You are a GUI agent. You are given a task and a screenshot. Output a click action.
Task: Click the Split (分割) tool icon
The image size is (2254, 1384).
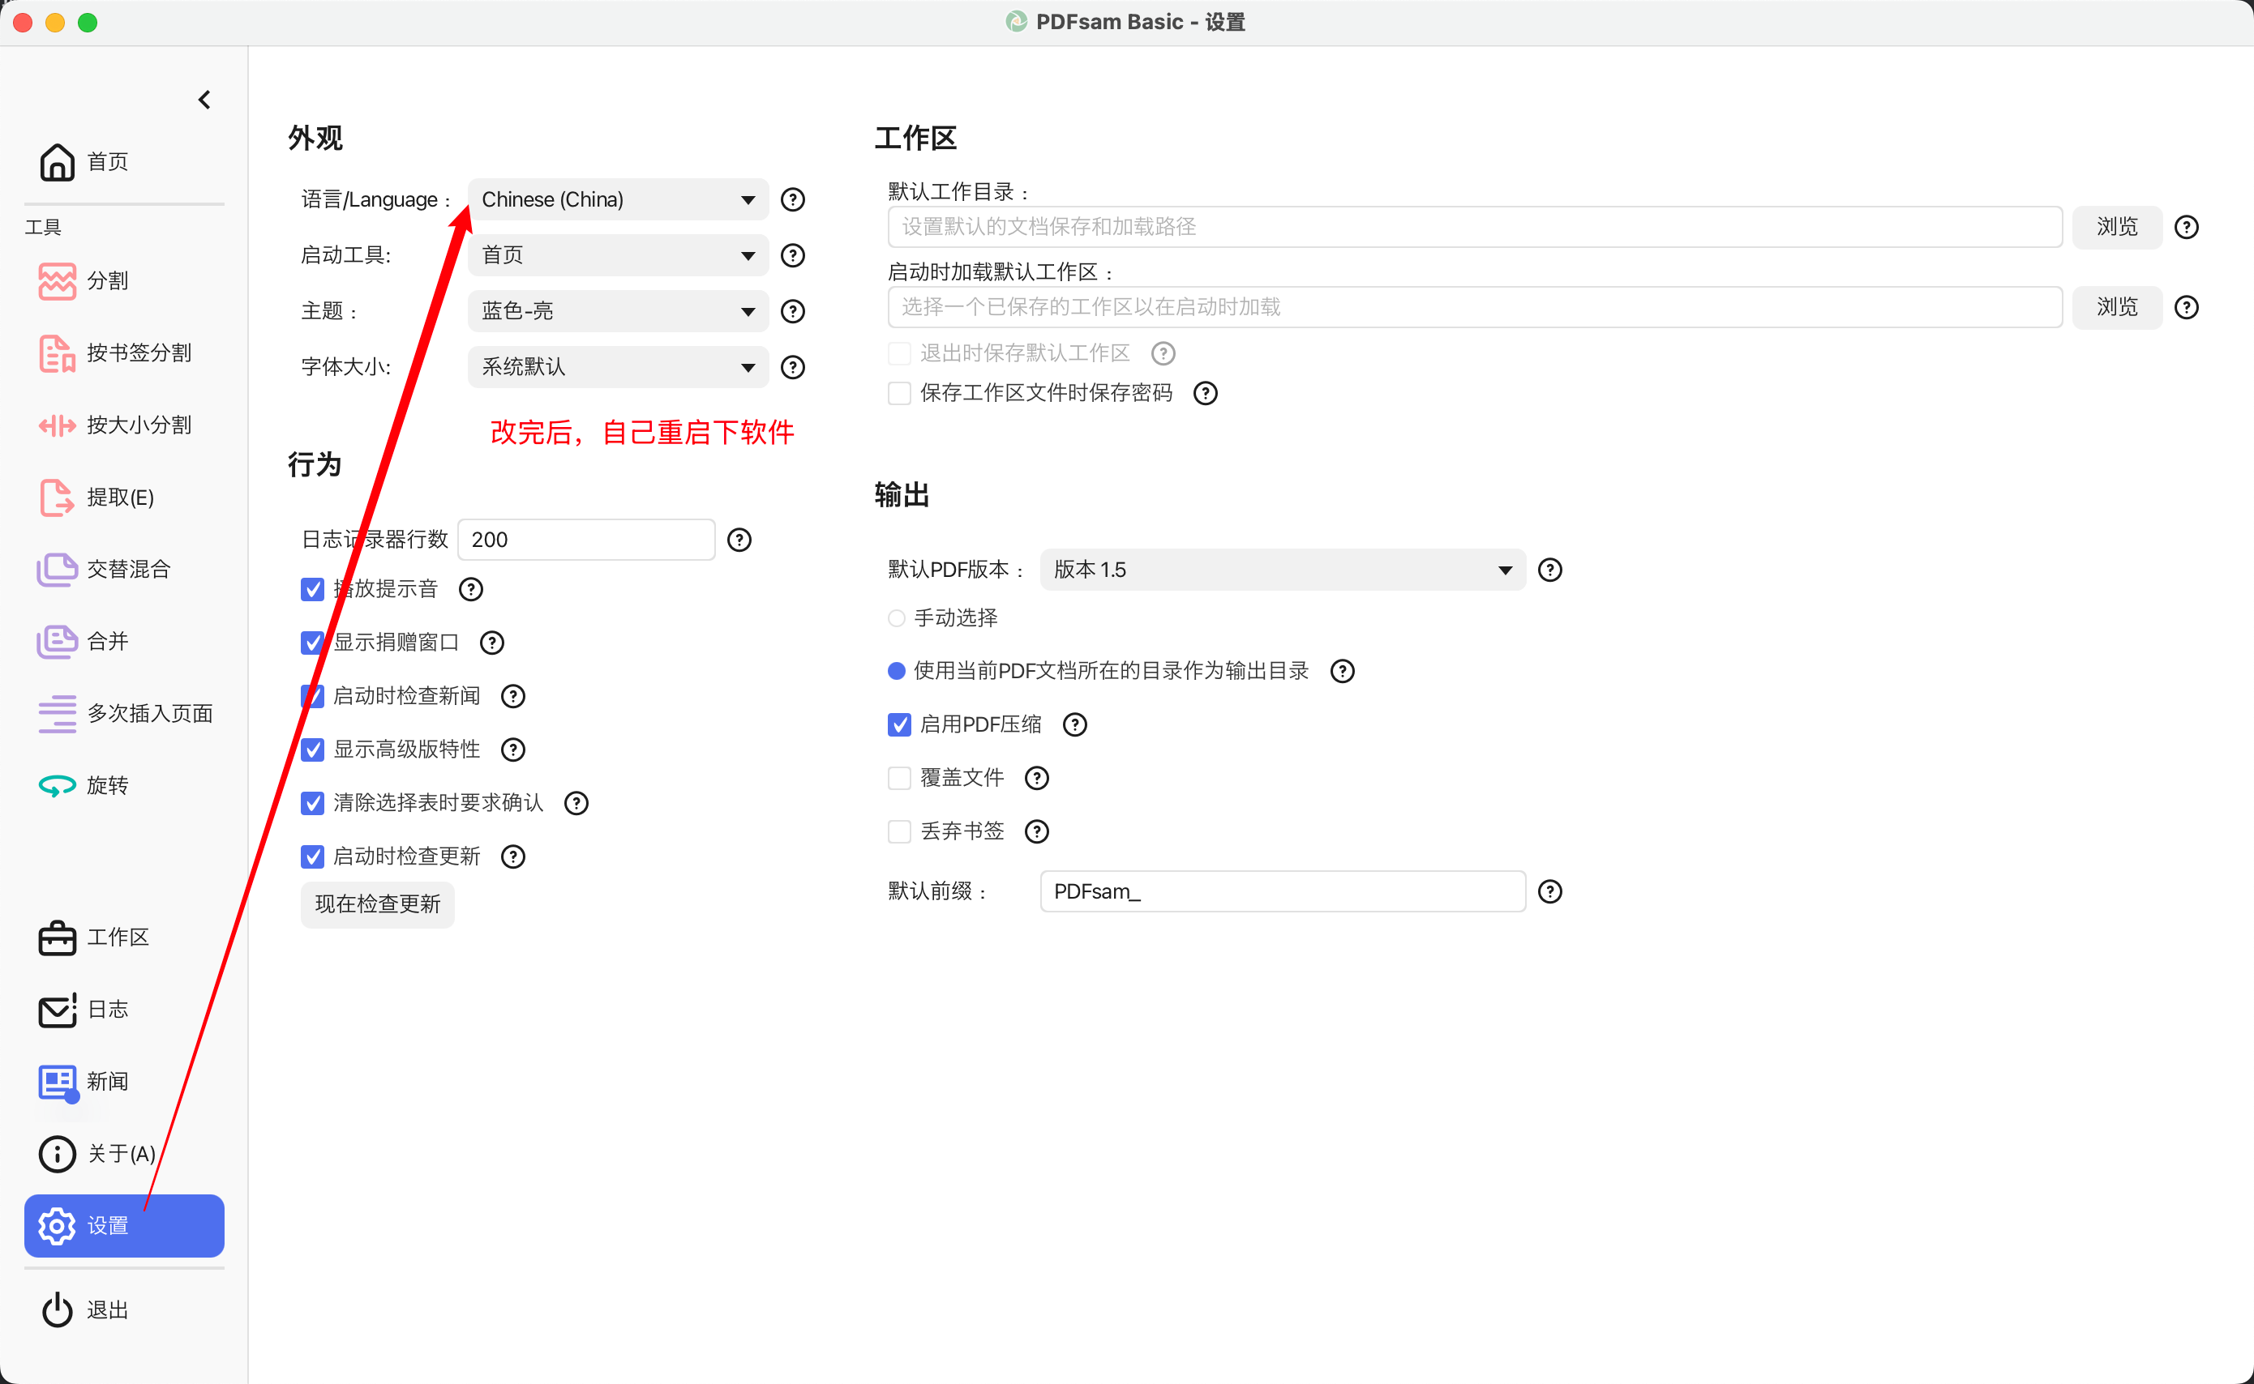coord(57,280)
